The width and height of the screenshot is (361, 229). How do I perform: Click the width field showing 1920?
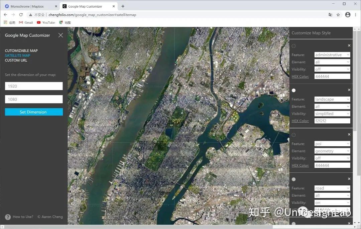click(34, 86)
